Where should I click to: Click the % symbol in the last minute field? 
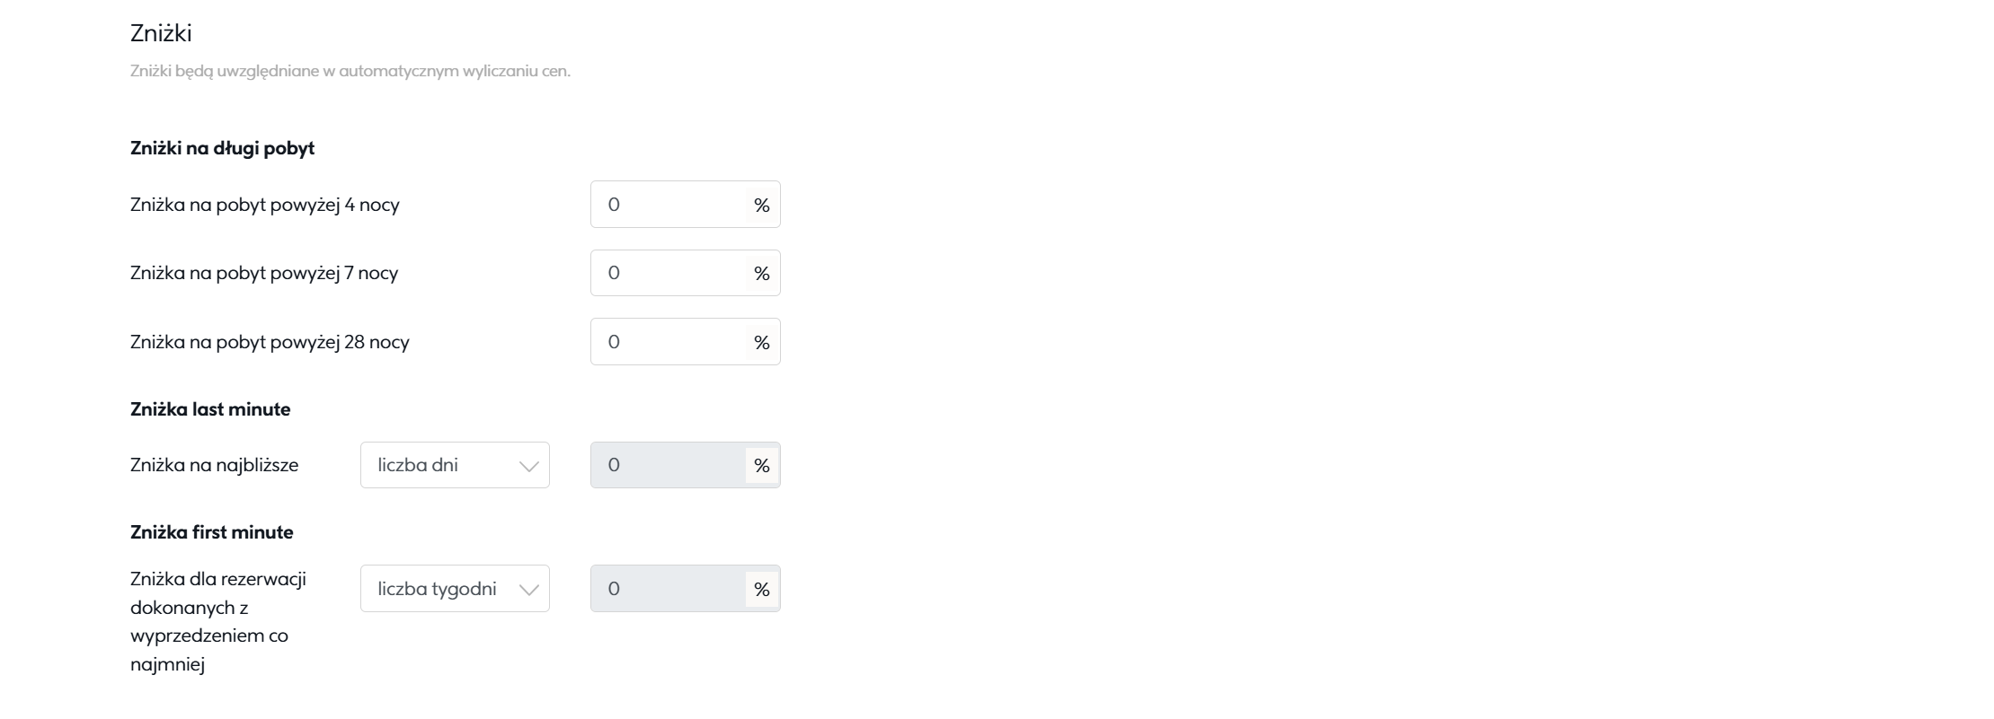point(762,466)
